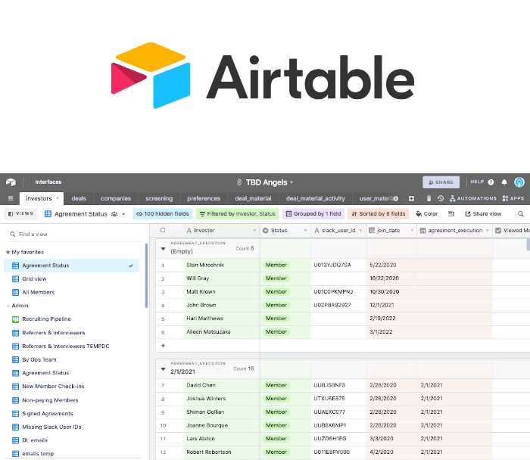Open Investor column header dropdown
Viewport: 530px width, 460px height.
pyautogui.click(x=254, y=231)
